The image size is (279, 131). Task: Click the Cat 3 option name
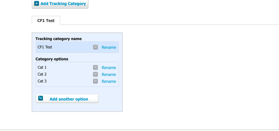tap(42, 81)
